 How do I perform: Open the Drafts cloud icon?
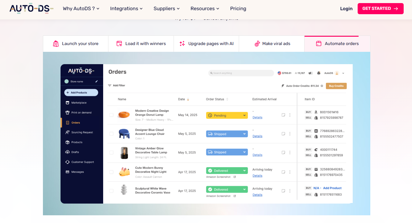pos(68,152)
